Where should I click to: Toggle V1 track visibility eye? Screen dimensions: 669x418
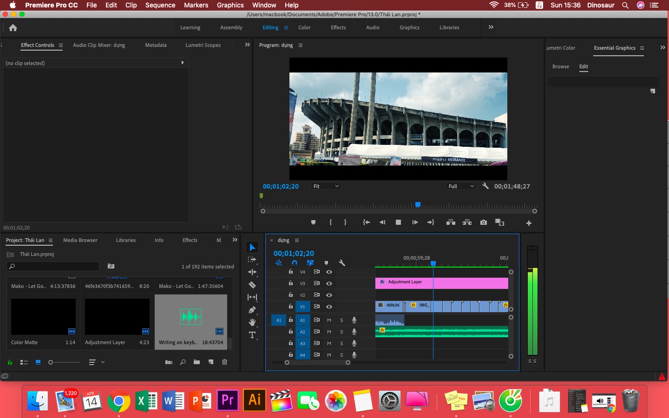[x=329, y=307]
